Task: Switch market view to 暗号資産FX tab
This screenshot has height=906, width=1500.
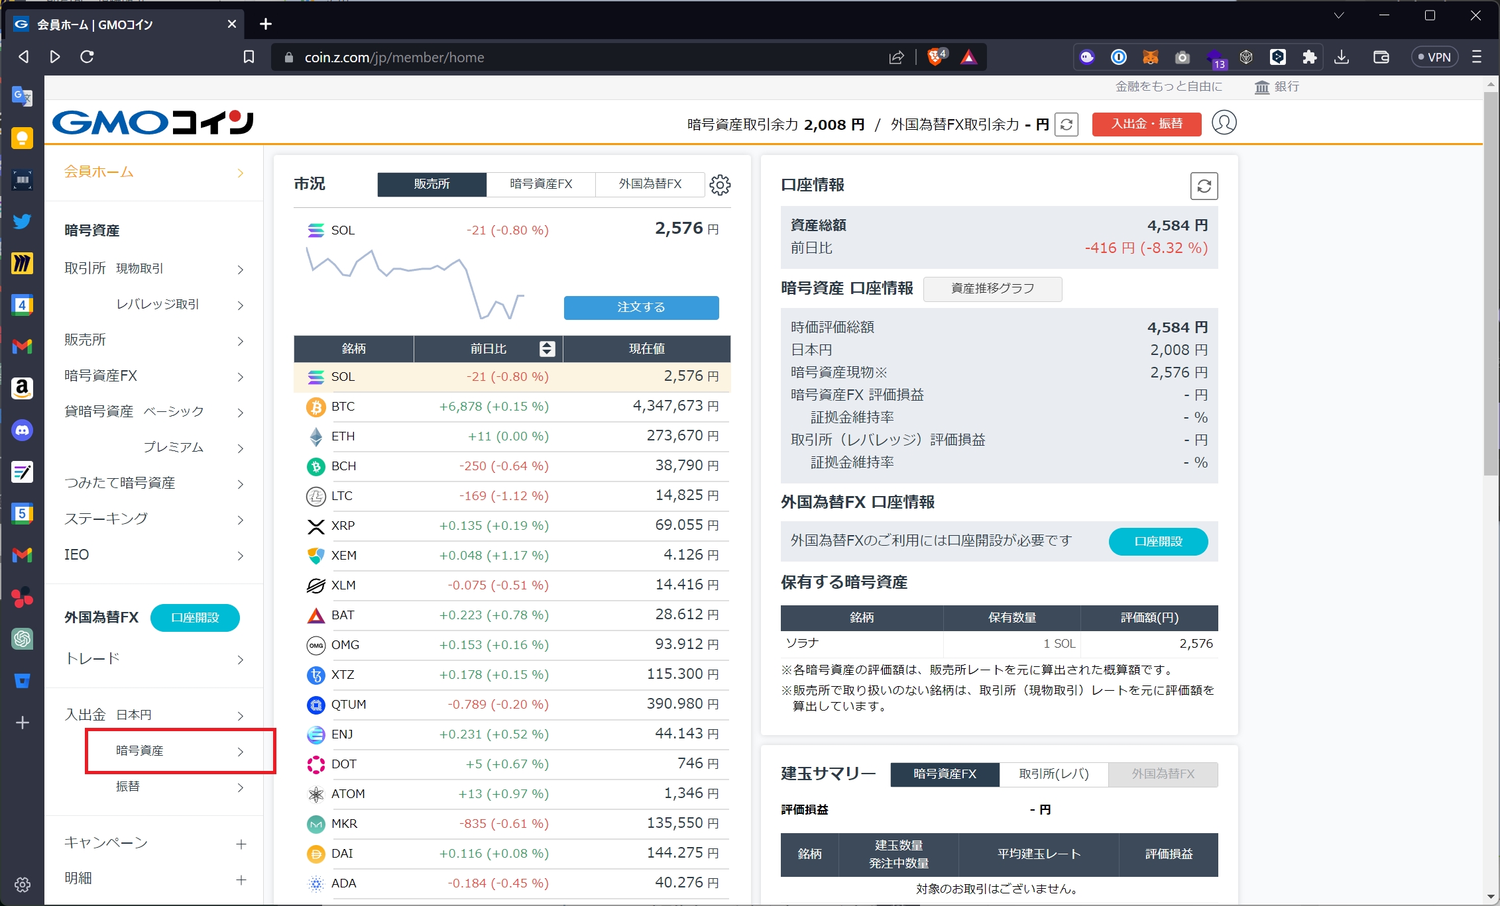Action: coord(541,184)
